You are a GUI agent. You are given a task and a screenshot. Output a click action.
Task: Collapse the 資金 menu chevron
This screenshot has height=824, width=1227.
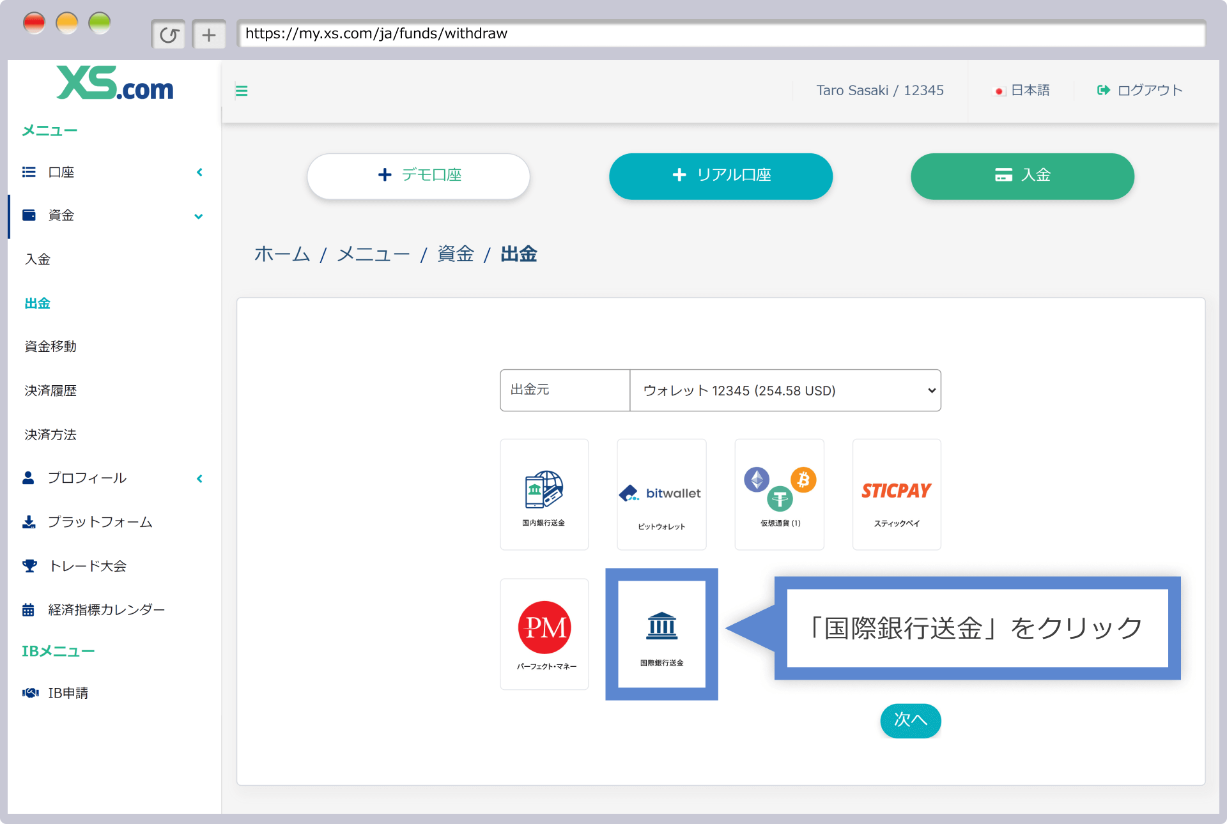[x=199, y=217]
